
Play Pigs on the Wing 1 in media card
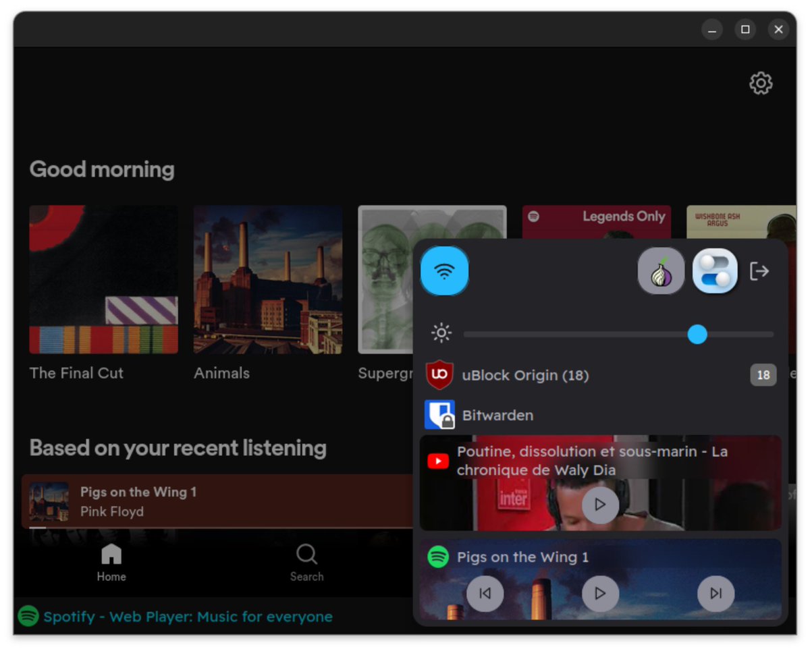click(600, 594)
